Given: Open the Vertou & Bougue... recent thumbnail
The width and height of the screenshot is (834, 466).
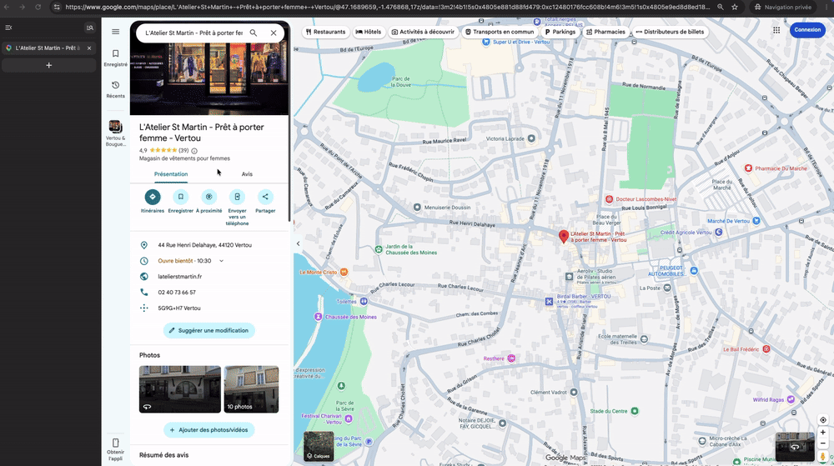Looking at the screenshot, I should (115, 133).
